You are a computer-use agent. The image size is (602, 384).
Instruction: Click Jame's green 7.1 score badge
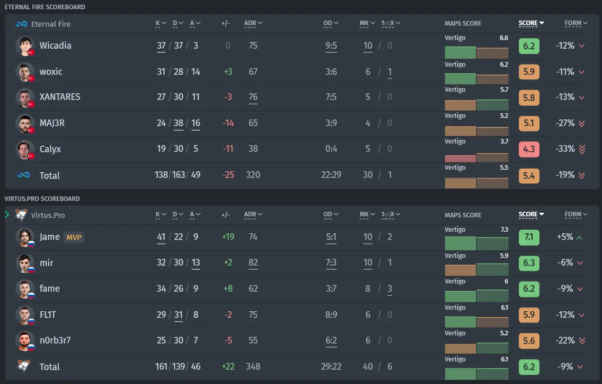pyautogui.click(x=529, y=237)
